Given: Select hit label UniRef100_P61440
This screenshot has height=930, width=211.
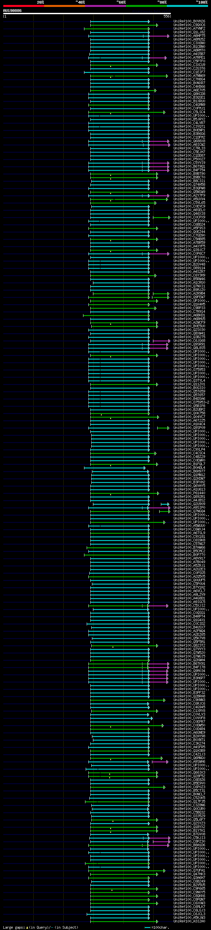Looking at the screenshot, I should (x=189, y=493).
